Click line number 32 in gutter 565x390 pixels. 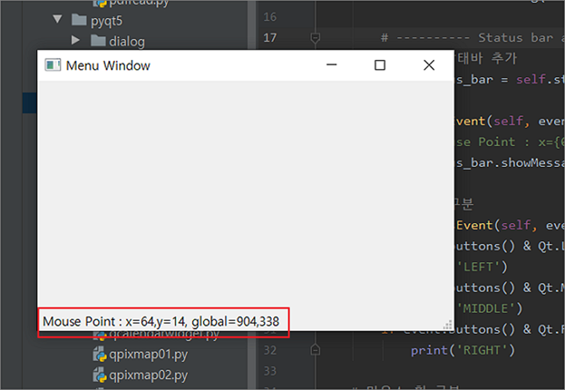point(270,350)
